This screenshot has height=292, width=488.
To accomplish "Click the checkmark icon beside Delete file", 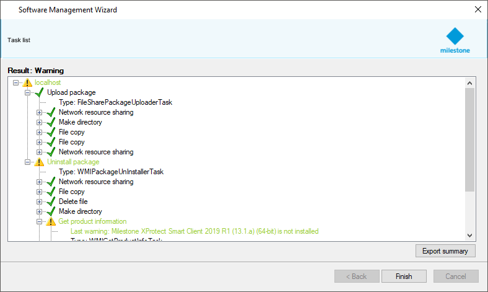I will (x=51, y=201).
